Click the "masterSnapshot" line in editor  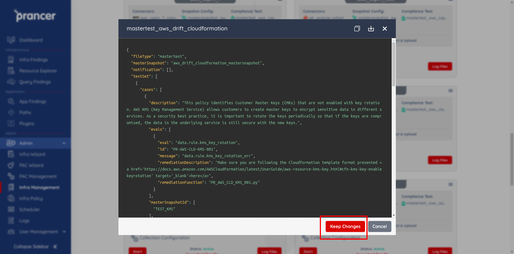point(198,63)
